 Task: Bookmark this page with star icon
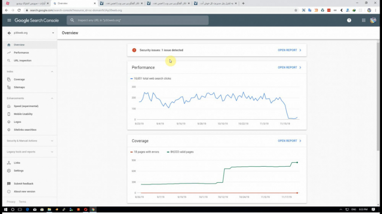point(296,10)
